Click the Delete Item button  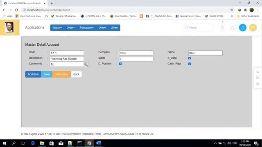tap(61, 74)
